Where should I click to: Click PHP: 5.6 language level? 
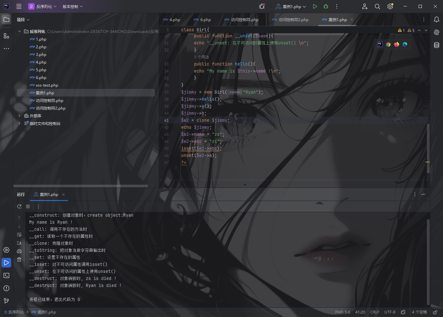point(342,312)
